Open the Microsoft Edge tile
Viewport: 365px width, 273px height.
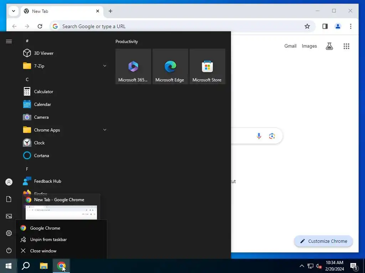[x=170, y=66]
